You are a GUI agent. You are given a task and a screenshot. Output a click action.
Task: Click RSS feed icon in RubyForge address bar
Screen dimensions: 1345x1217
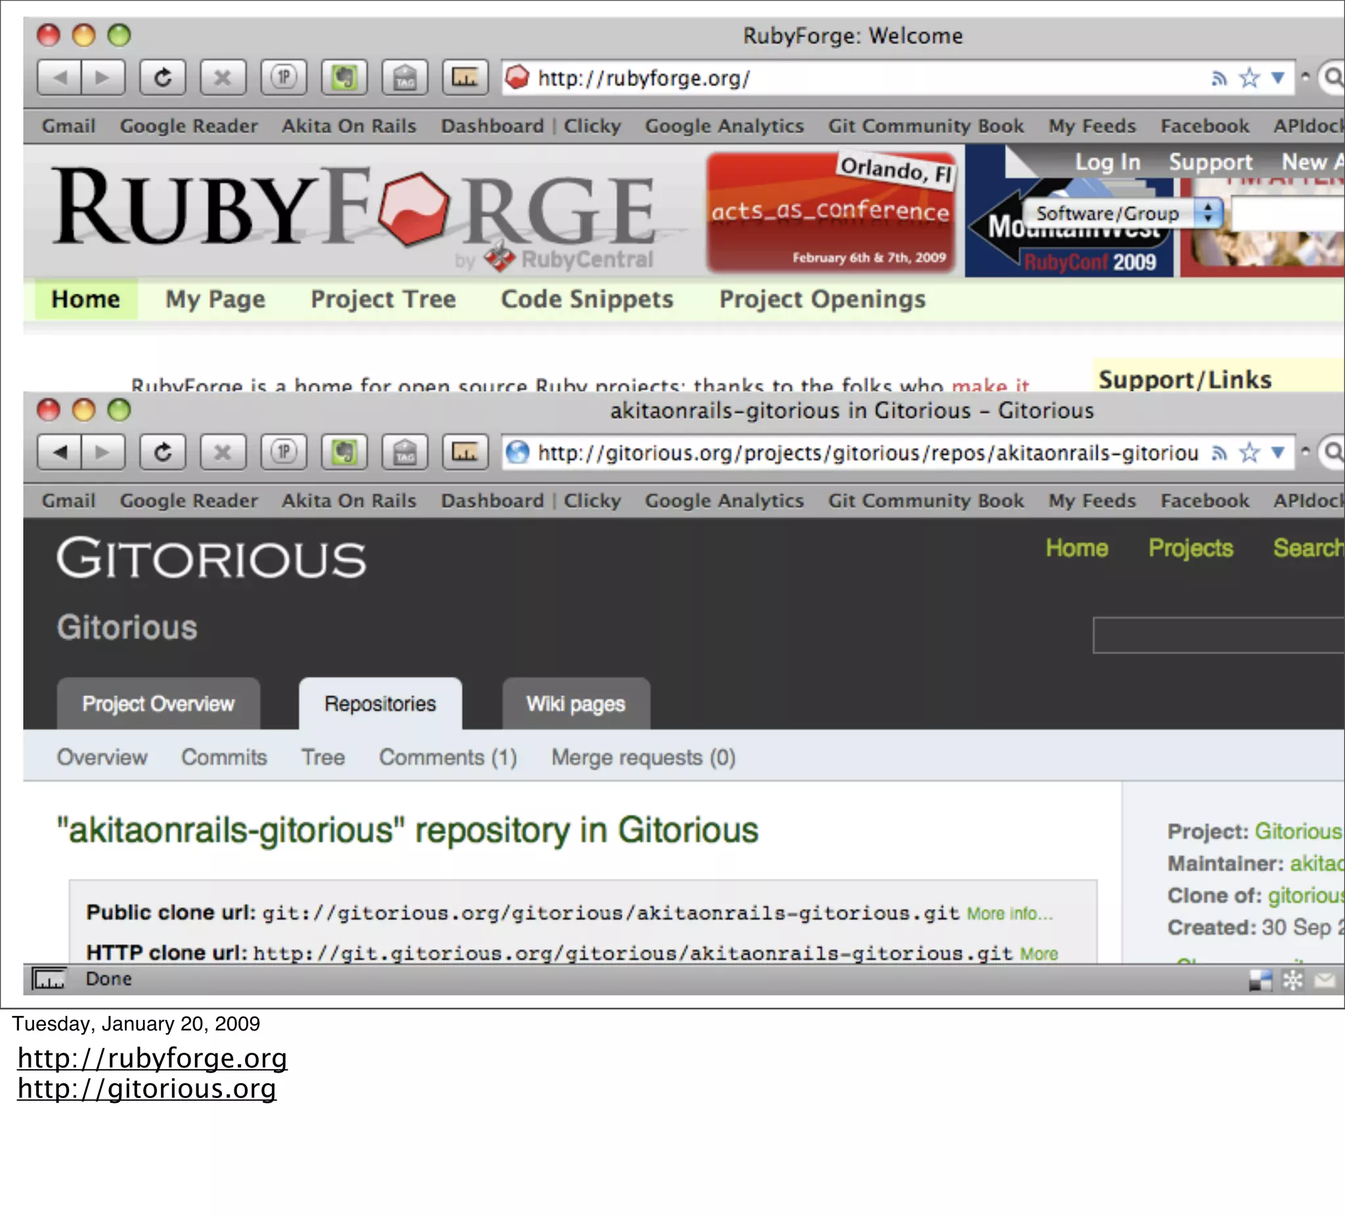pos(1219,79)
